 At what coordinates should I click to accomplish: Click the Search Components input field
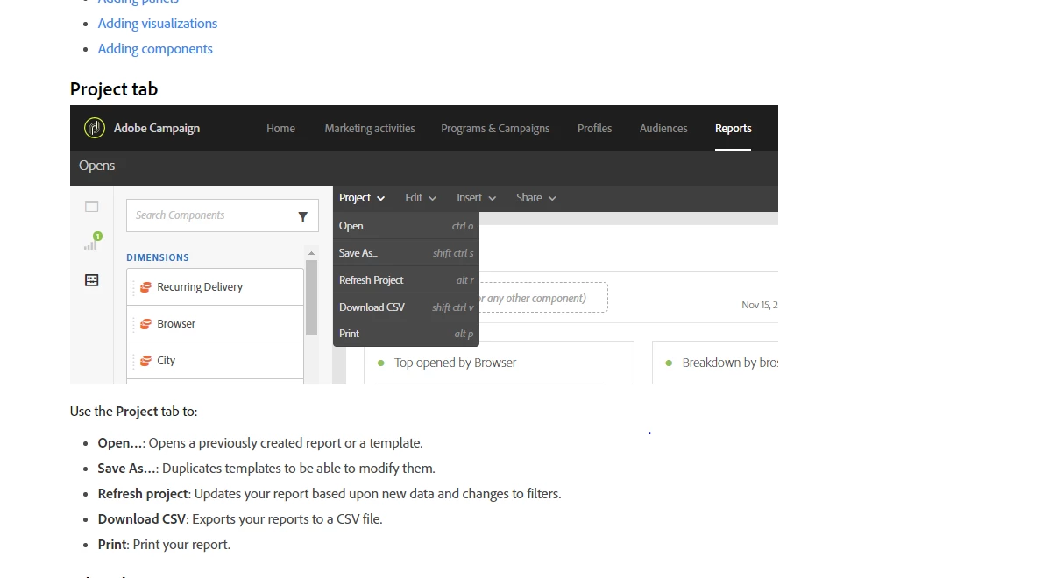tap(222, 215)
